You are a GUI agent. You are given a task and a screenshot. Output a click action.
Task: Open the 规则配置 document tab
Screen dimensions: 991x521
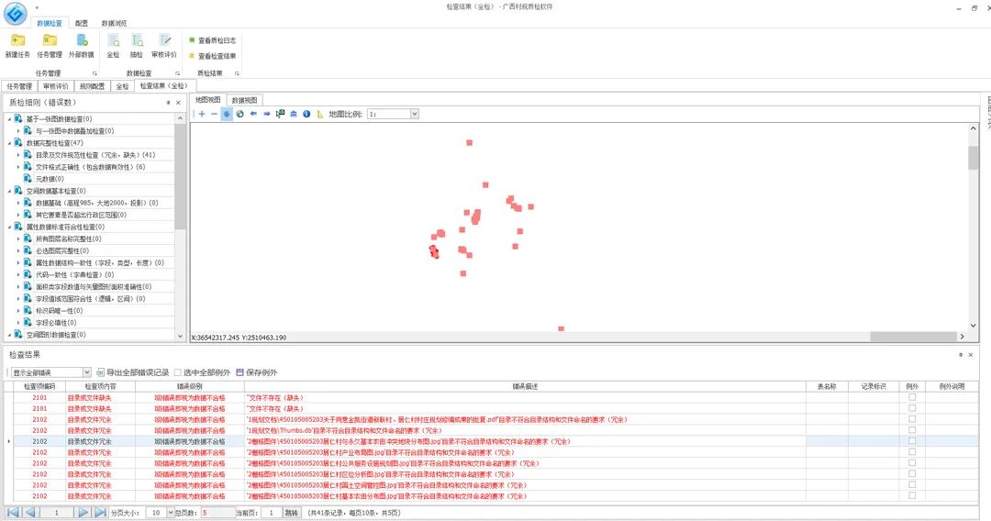[x=93, y=86]
